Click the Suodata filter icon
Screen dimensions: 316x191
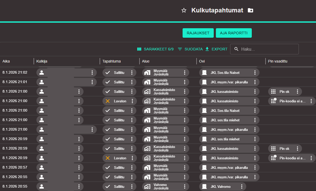(x=180, y=49)
